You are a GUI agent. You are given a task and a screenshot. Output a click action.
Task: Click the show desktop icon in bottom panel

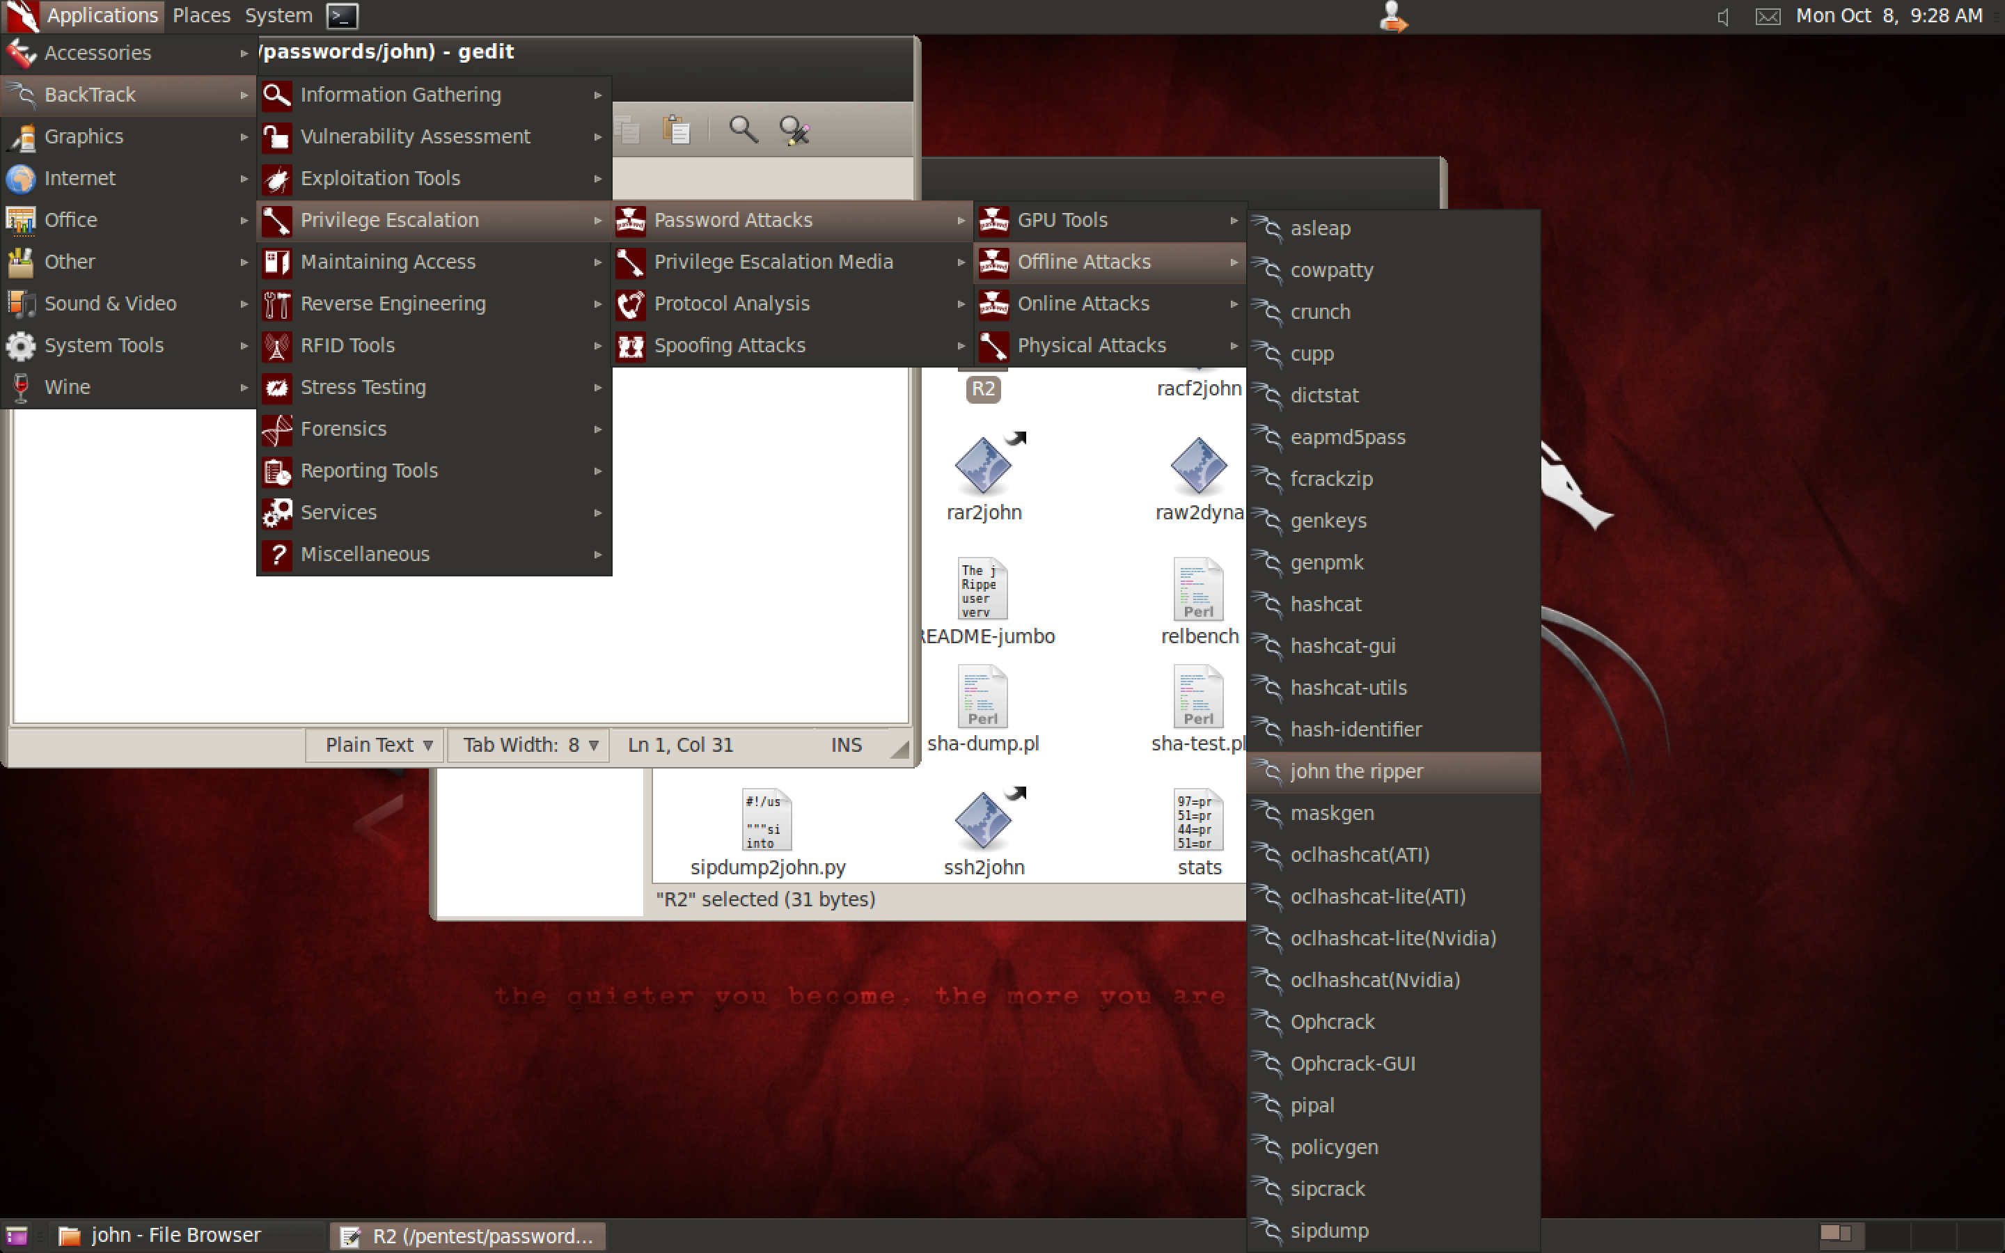(x=17, y=1236)
